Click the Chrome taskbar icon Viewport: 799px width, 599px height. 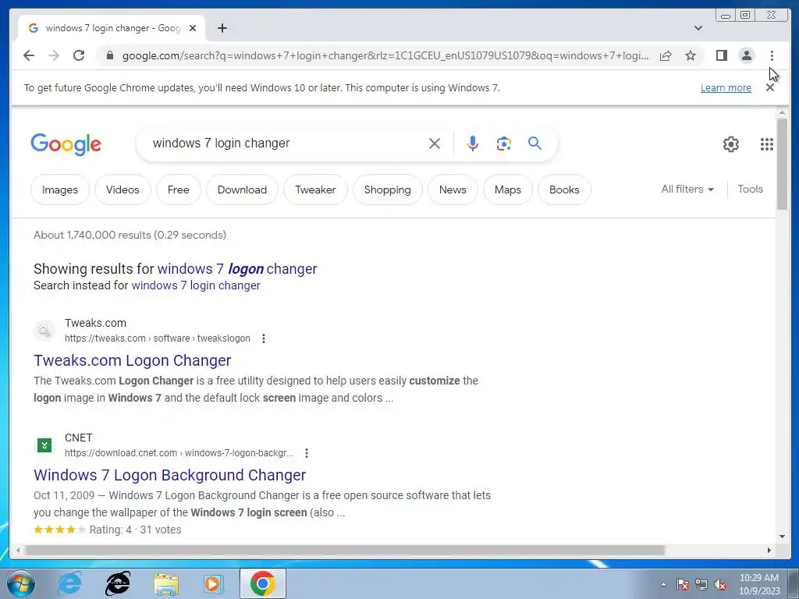pyautogui.click(x=262, y=583)
